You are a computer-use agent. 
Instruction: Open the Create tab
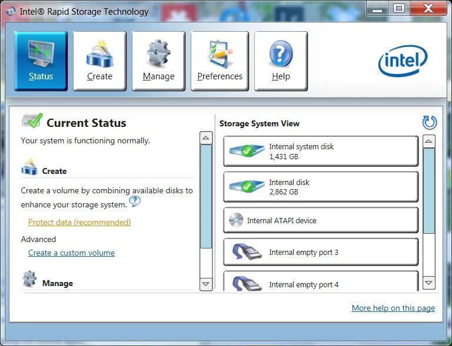coord(99,61)
